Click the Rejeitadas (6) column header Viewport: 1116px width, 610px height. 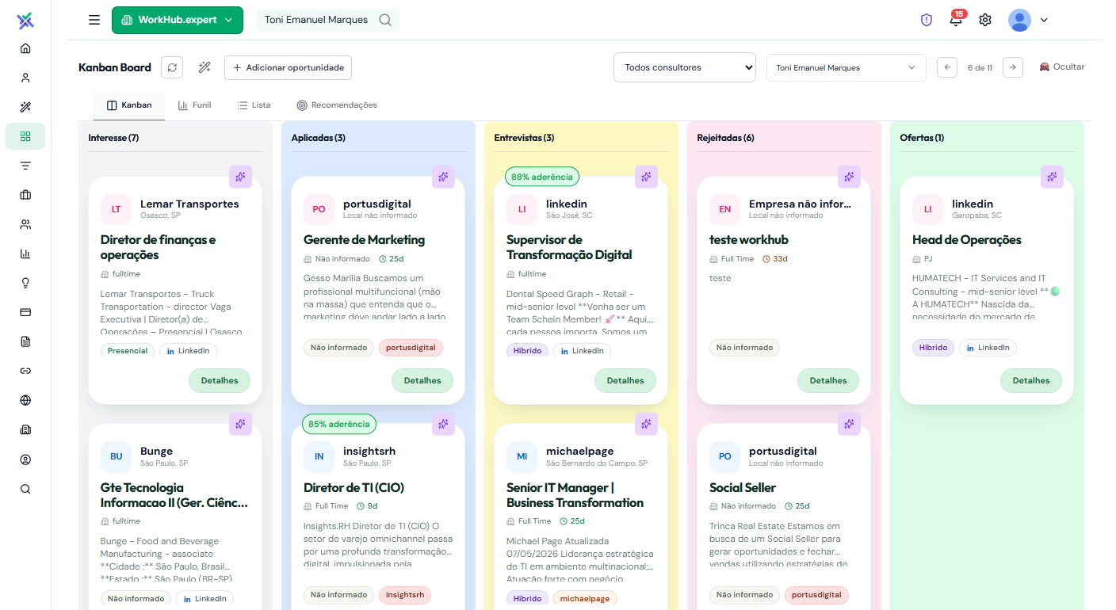725,138
